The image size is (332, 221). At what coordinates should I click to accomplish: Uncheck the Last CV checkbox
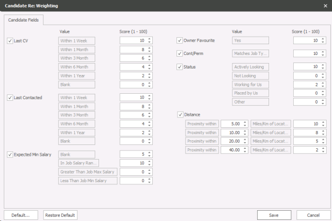(10, 40)
